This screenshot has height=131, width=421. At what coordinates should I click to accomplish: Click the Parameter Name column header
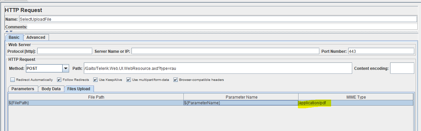pos(241,97)
